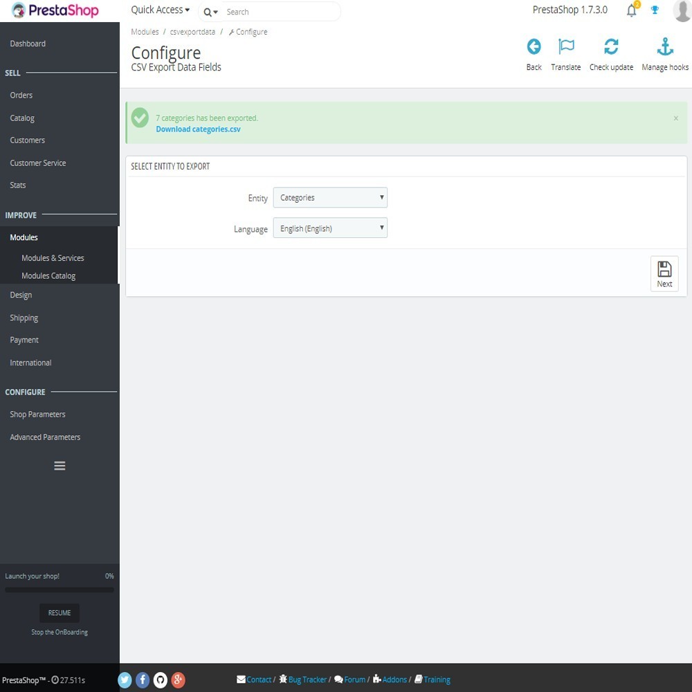This screenshot has height=692, width=692.
Task: Click the Launch your shop progress bar
Action: point(59,590)
